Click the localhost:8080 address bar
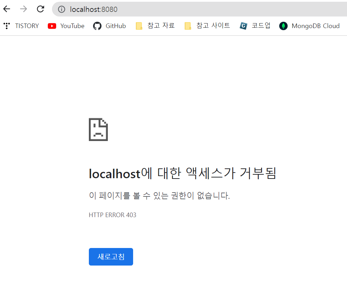 [x=199, y=9]
